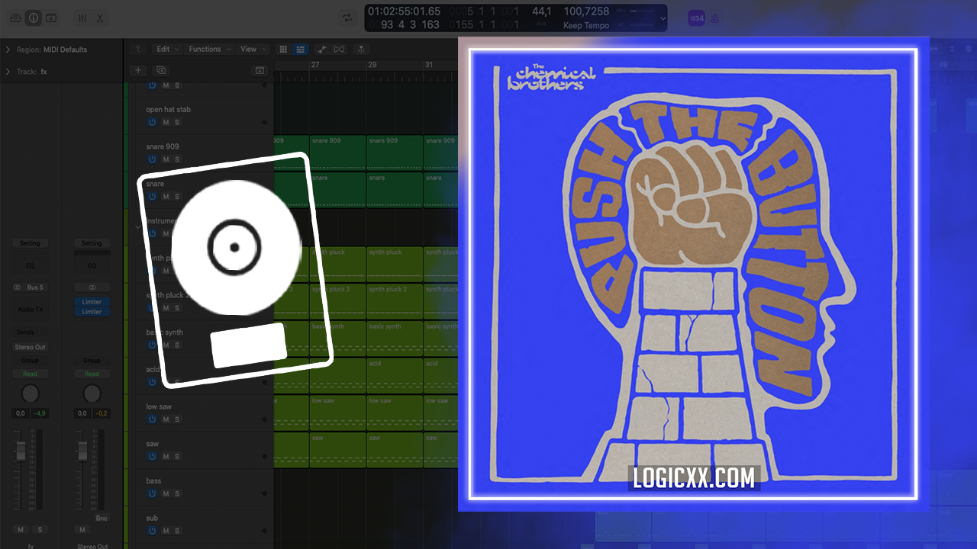The height and width of the screenshot is (549, 977).
Task: Click stereo link icon on Stereo Out strip
Action: click(x=92, y=287)
